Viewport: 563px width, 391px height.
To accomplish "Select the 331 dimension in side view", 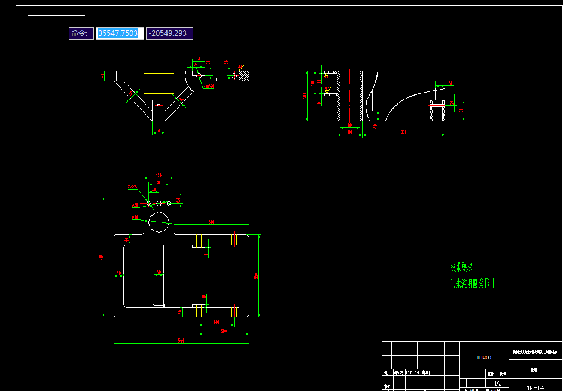I will [404, 132].
